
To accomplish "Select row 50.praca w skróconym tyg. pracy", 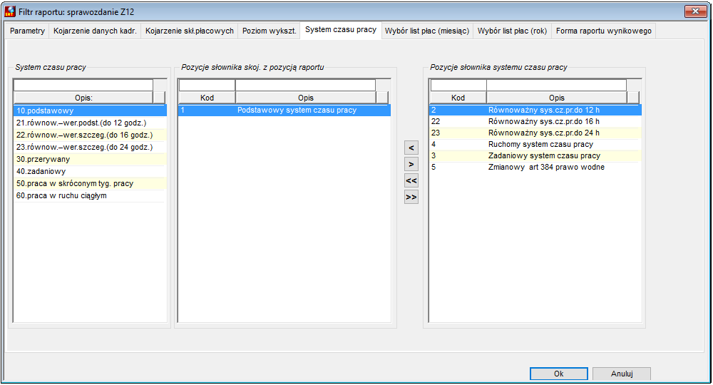I will coord(90,183).
